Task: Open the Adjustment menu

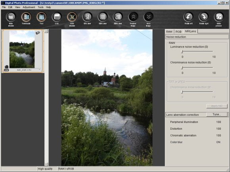Action: point(29,7)
